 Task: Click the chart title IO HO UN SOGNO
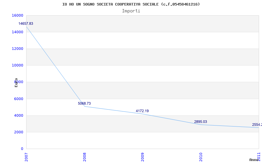click(x=131, y=4)
